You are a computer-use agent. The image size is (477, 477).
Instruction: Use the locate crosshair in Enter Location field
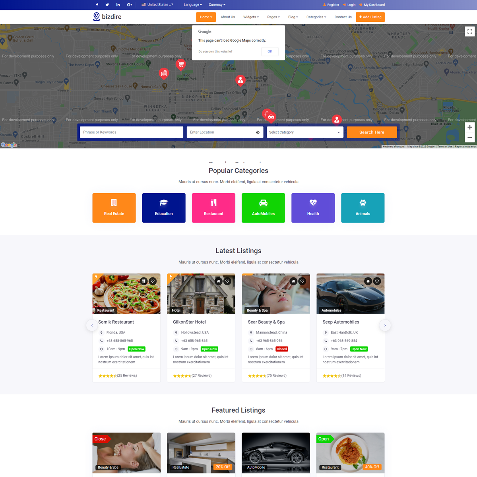[258, 132]
